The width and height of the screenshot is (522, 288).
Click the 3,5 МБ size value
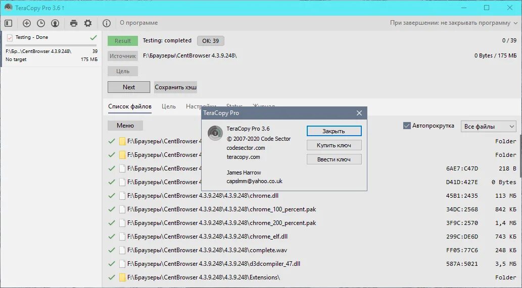(x=506, y=264)
